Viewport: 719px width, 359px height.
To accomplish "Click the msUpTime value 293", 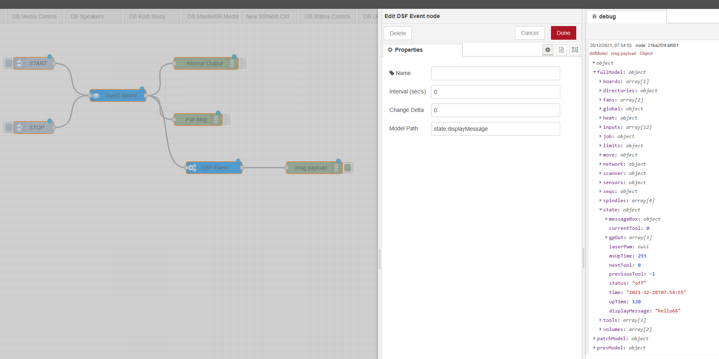I will (x=642, y=256).
